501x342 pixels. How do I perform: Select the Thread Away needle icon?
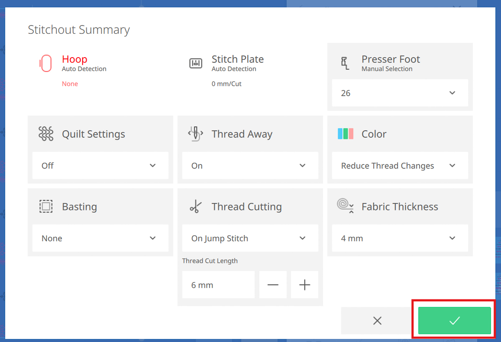coord(195,134)
